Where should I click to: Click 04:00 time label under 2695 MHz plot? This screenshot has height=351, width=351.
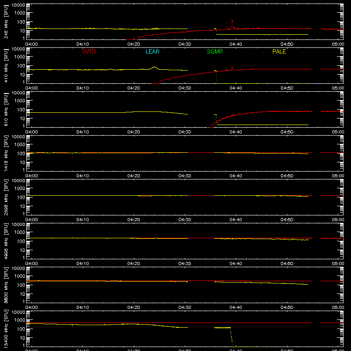pyautogui.click(x=31, y=220)
